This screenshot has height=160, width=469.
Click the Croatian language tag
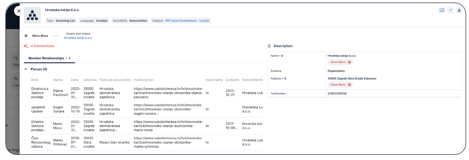(94, 21)
